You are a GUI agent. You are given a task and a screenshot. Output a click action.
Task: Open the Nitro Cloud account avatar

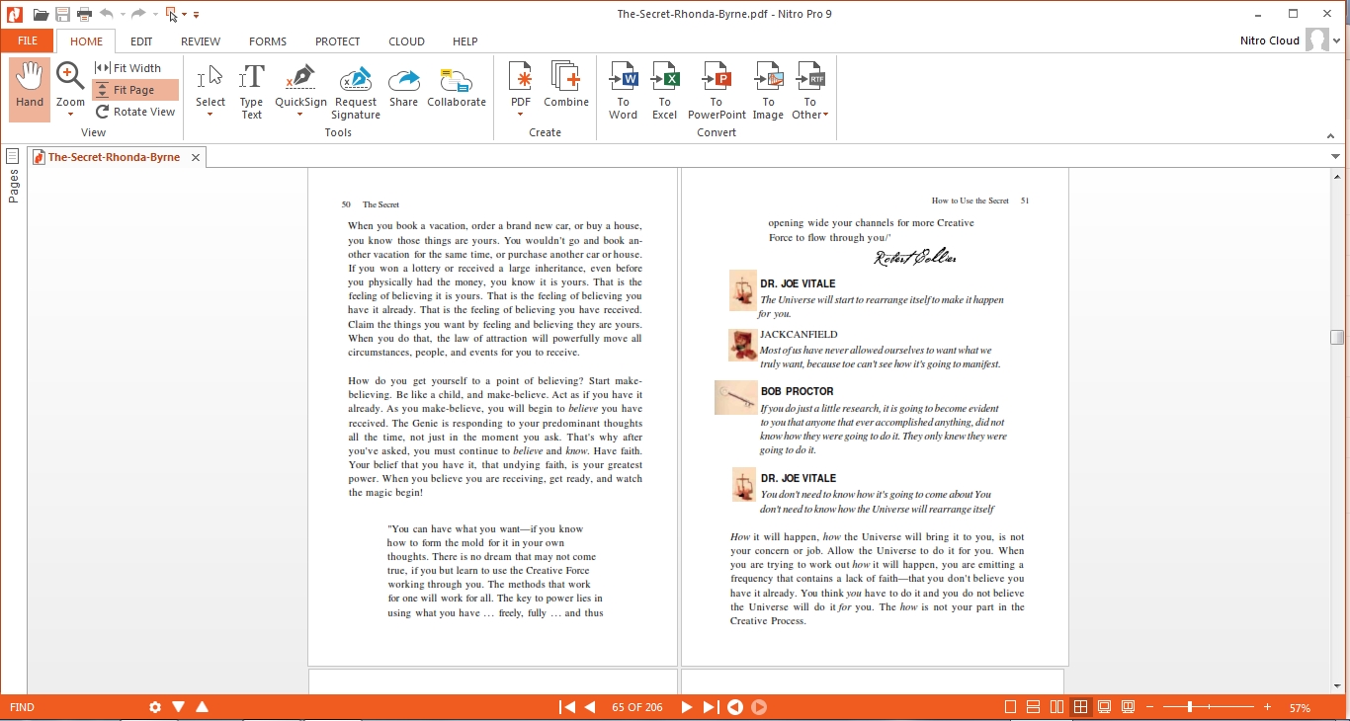[1317, 40]
